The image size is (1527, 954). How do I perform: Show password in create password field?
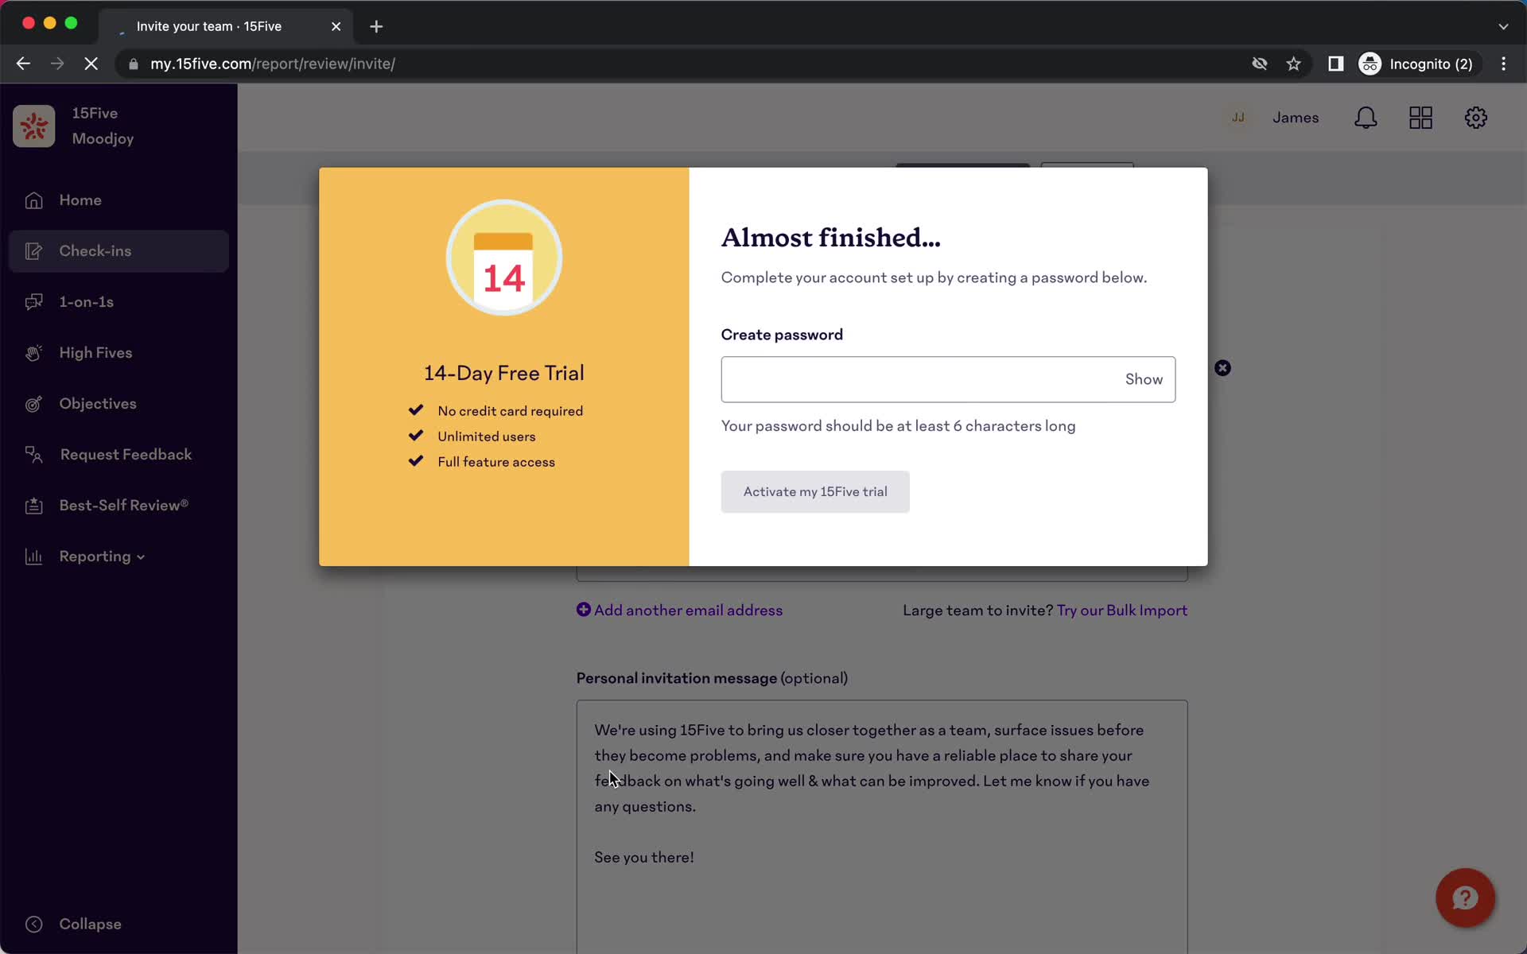click(1144, 378)
